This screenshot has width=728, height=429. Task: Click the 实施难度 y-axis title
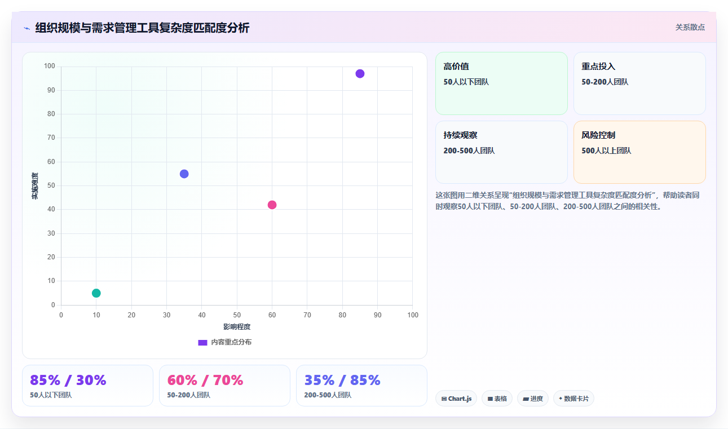pos(35,186)
